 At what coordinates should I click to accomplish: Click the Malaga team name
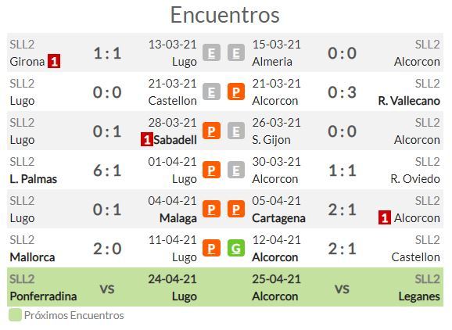(x=178, y=218)
